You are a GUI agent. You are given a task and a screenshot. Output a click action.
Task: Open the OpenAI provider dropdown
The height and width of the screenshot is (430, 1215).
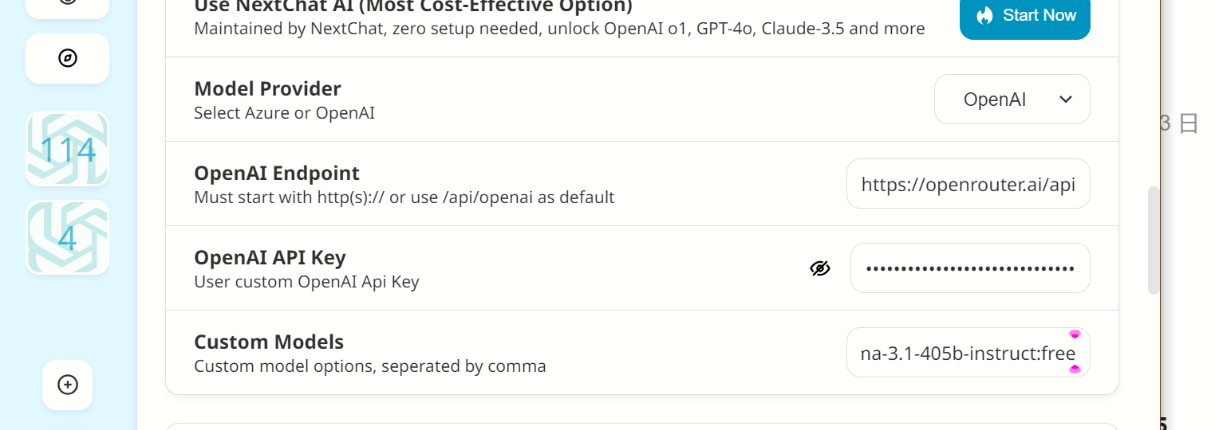1012,100
